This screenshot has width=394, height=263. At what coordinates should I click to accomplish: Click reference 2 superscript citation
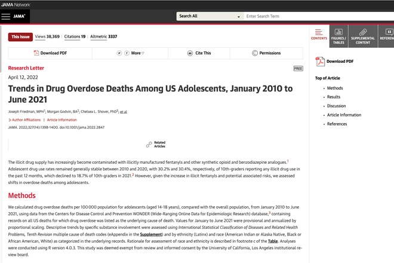133,175
